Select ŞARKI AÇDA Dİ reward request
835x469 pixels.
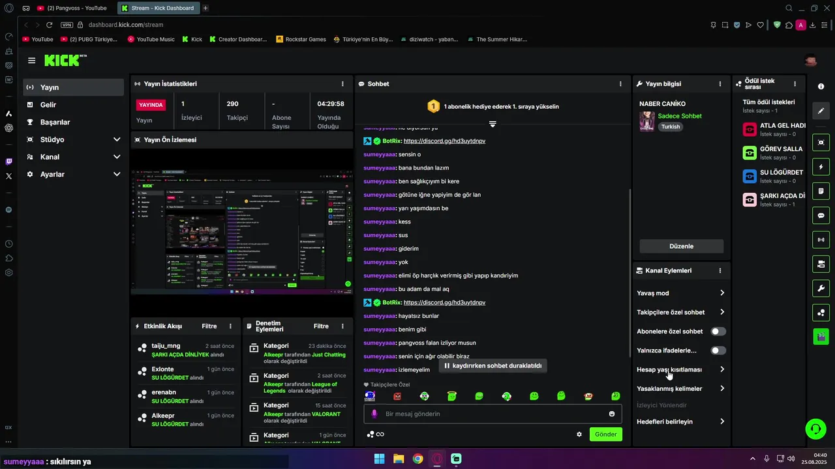(x=774, y=200)
